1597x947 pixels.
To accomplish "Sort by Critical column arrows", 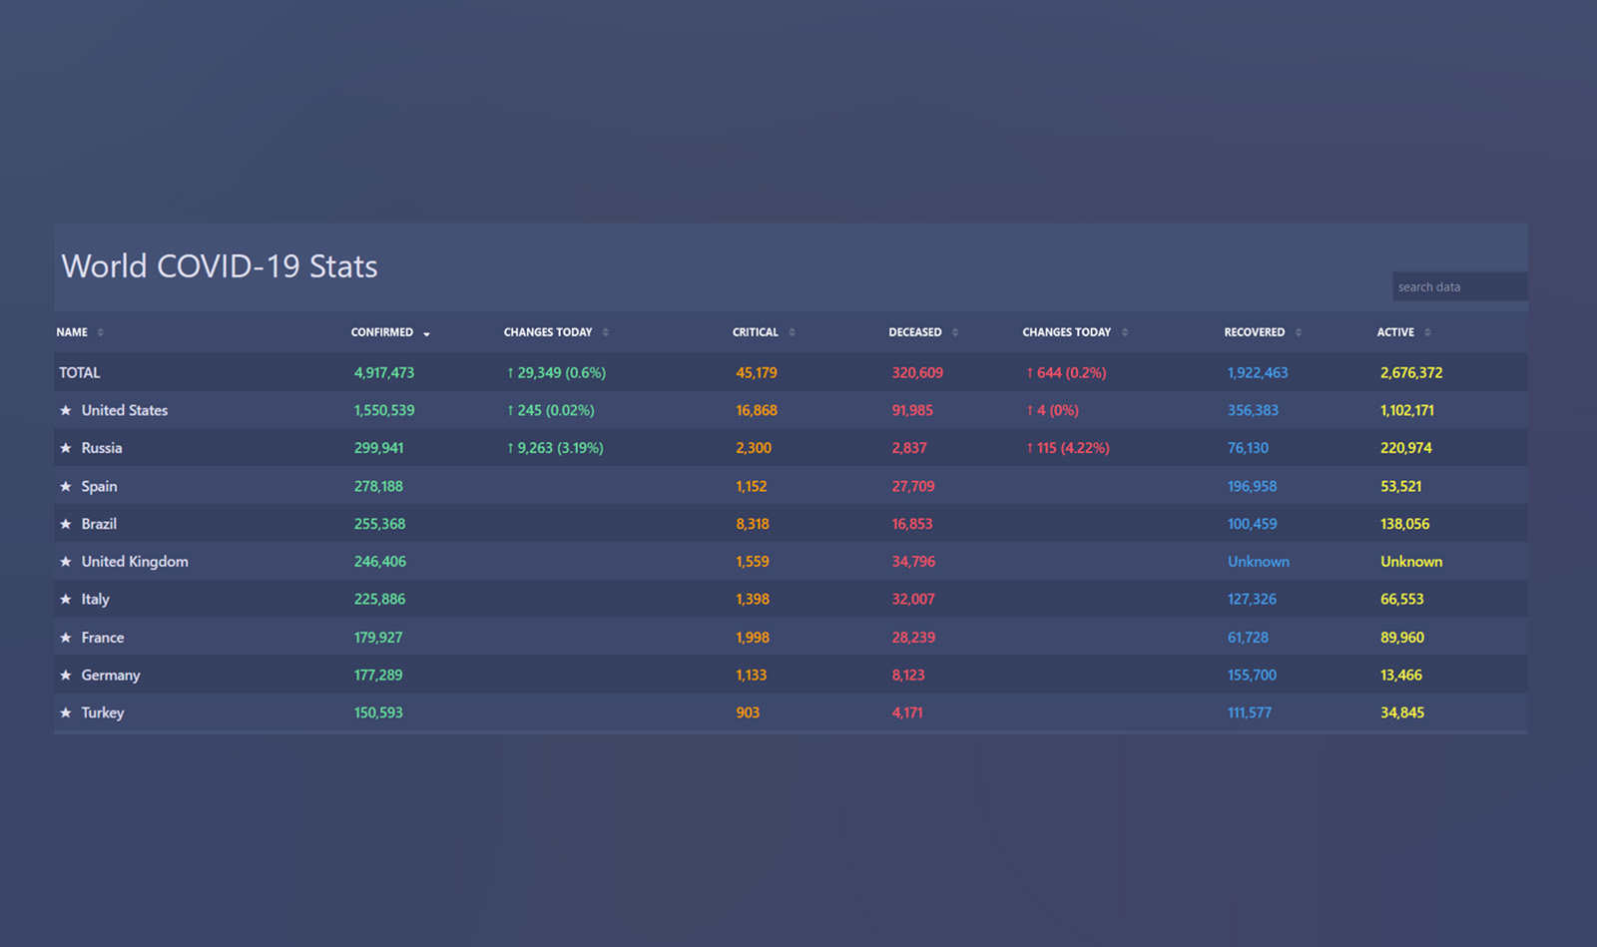I will (x=792, y=332).
